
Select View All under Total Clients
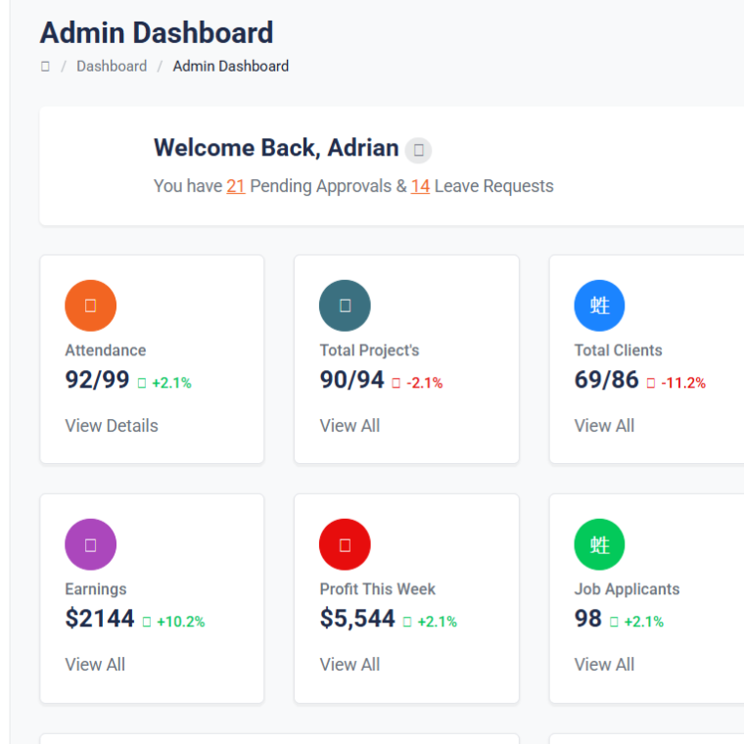click(604, 426)
